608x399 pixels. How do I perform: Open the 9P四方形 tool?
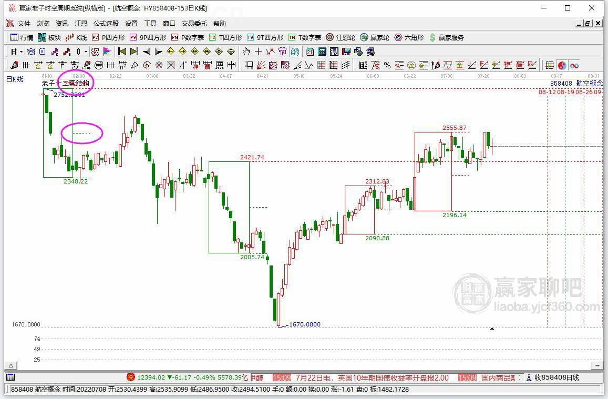coord(148,37)
